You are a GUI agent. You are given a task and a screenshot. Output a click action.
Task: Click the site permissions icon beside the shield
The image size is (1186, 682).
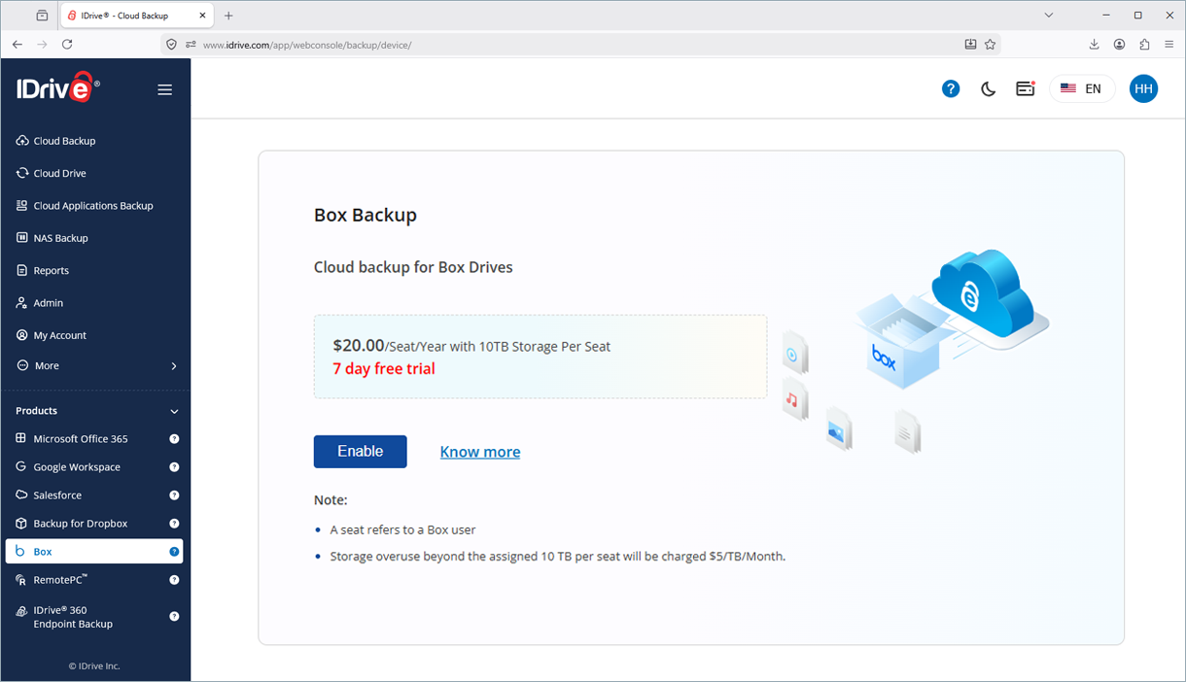coord(191,45)
